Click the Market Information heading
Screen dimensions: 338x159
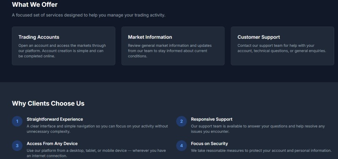click(x=150, y=37)
